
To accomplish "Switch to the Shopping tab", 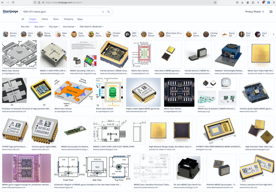I will [69, 19].
